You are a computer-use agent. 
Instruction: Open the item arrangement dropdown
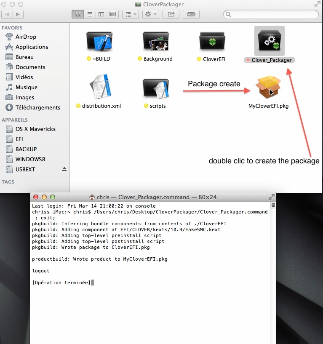131,14
